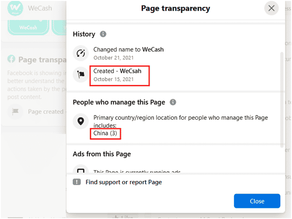Click the ads section icon
292x219 pixels.
pyautogui.click(x=80, y=169)
